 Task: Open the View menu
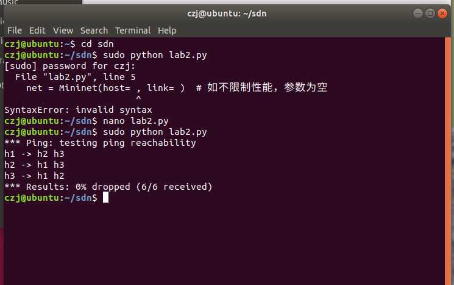tap(63, 31)
